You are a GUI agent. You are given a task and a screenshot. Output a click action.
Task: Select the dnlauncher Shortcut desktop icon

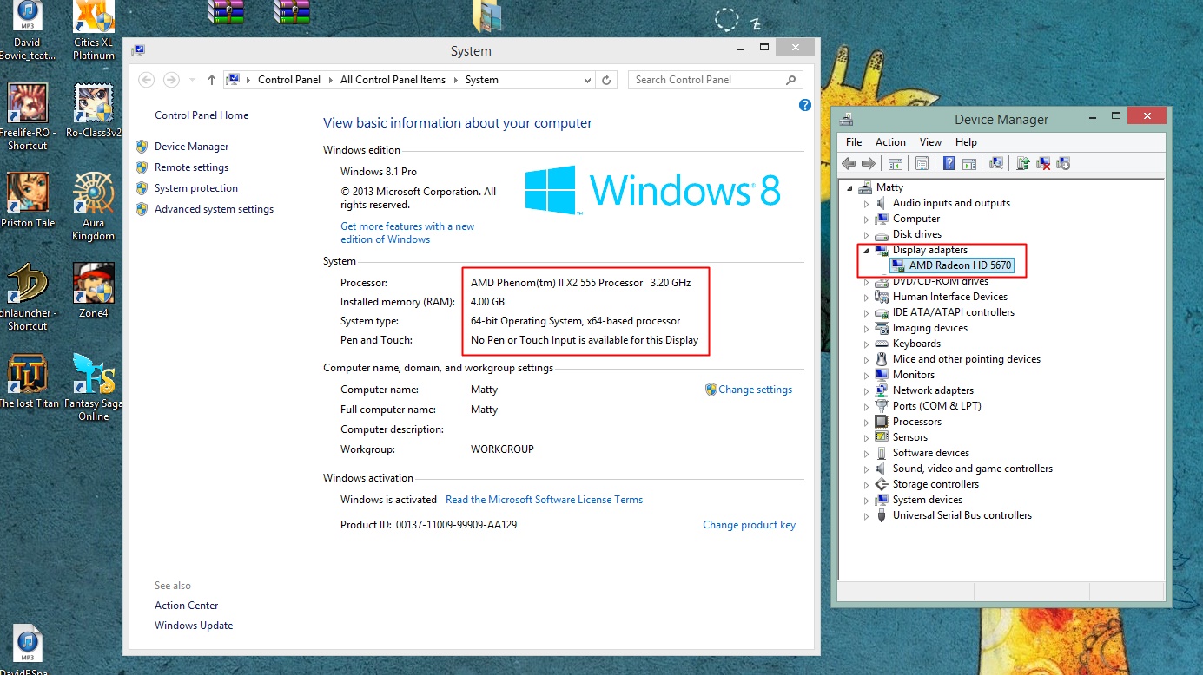pyautogui.click(x=28, y=297)
